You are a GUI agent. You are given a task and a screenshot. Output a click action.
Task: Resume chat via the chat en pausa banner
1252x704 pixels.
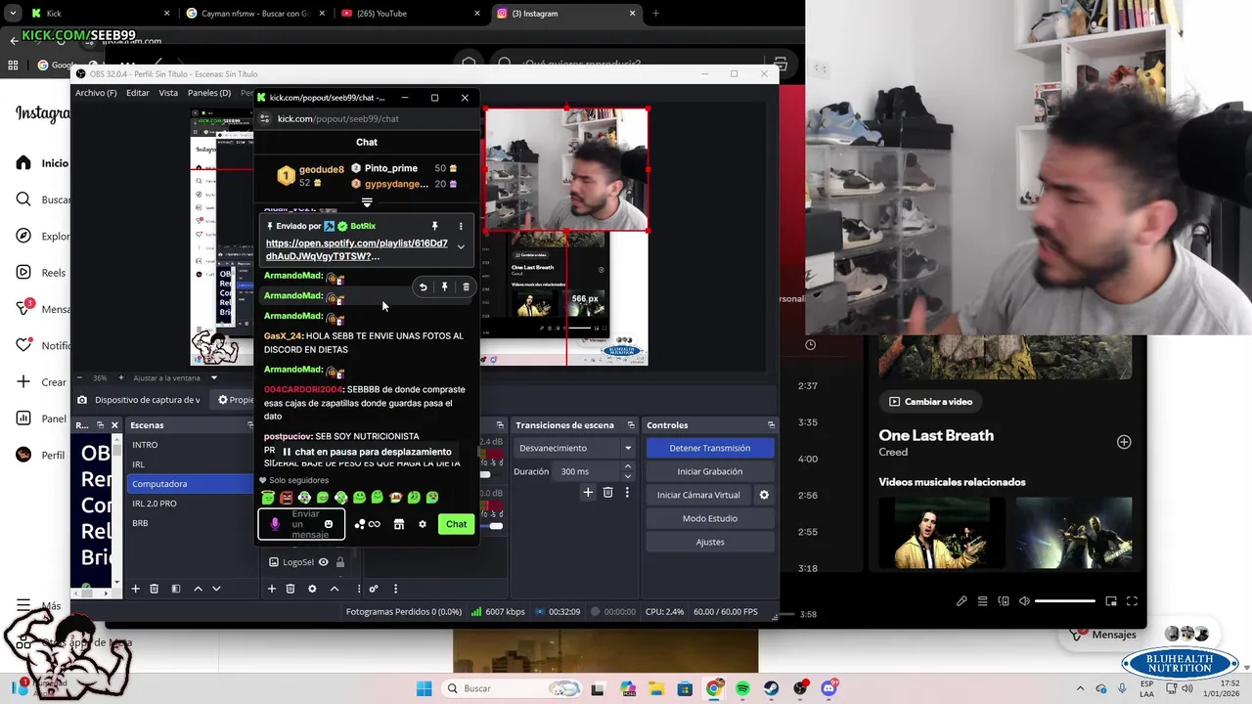coord(366,452)
